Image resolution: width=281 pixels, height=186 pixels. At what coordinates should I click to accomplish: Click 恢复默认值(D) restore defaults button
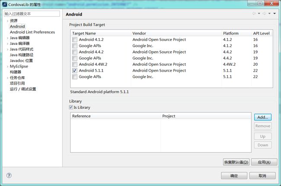pos(236,162)
